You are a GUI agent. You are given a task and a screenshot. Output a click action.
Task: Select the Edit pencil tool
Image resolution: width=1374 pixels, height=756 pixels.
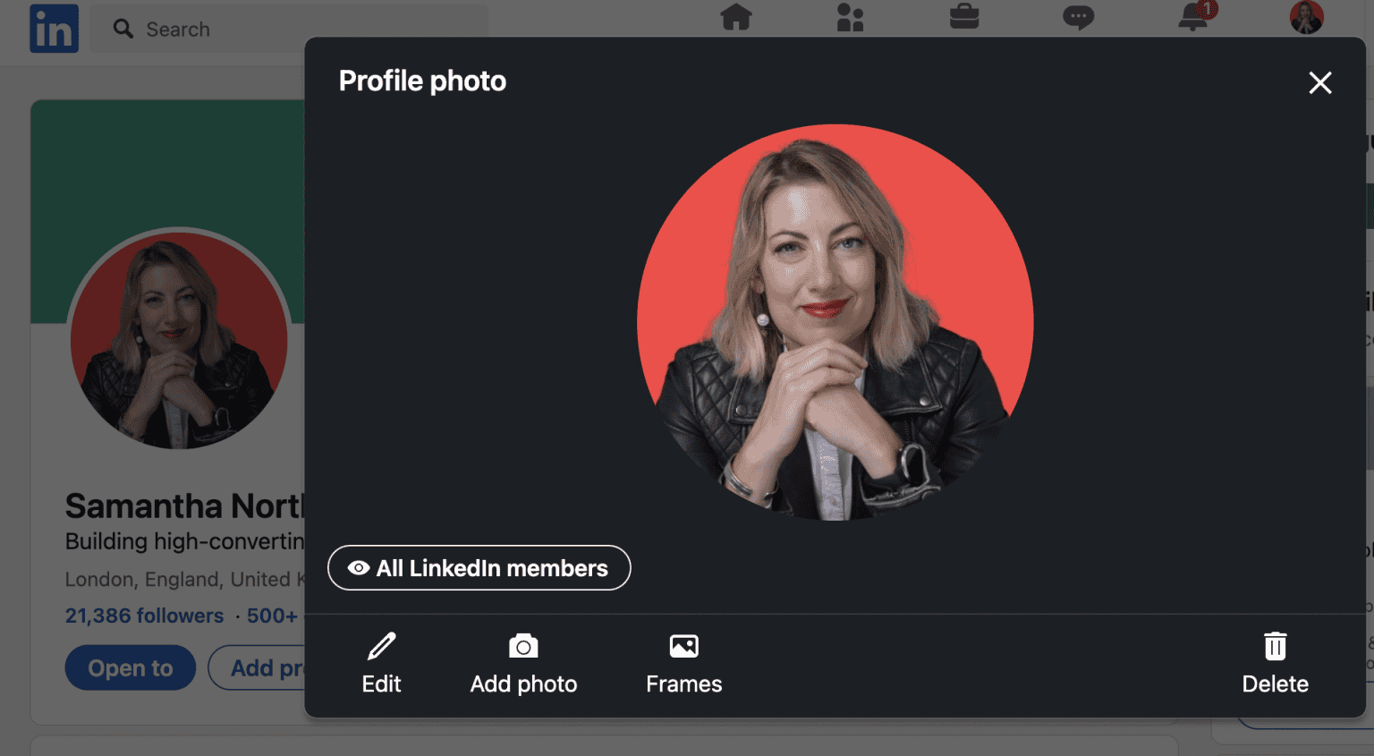point(381,662)
